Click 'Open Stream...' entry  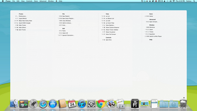click(x=154, y=22)
